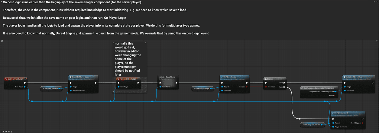
Task: Click the exec output pin on Initialize Save Name
Action: click(x=176, y=83)
